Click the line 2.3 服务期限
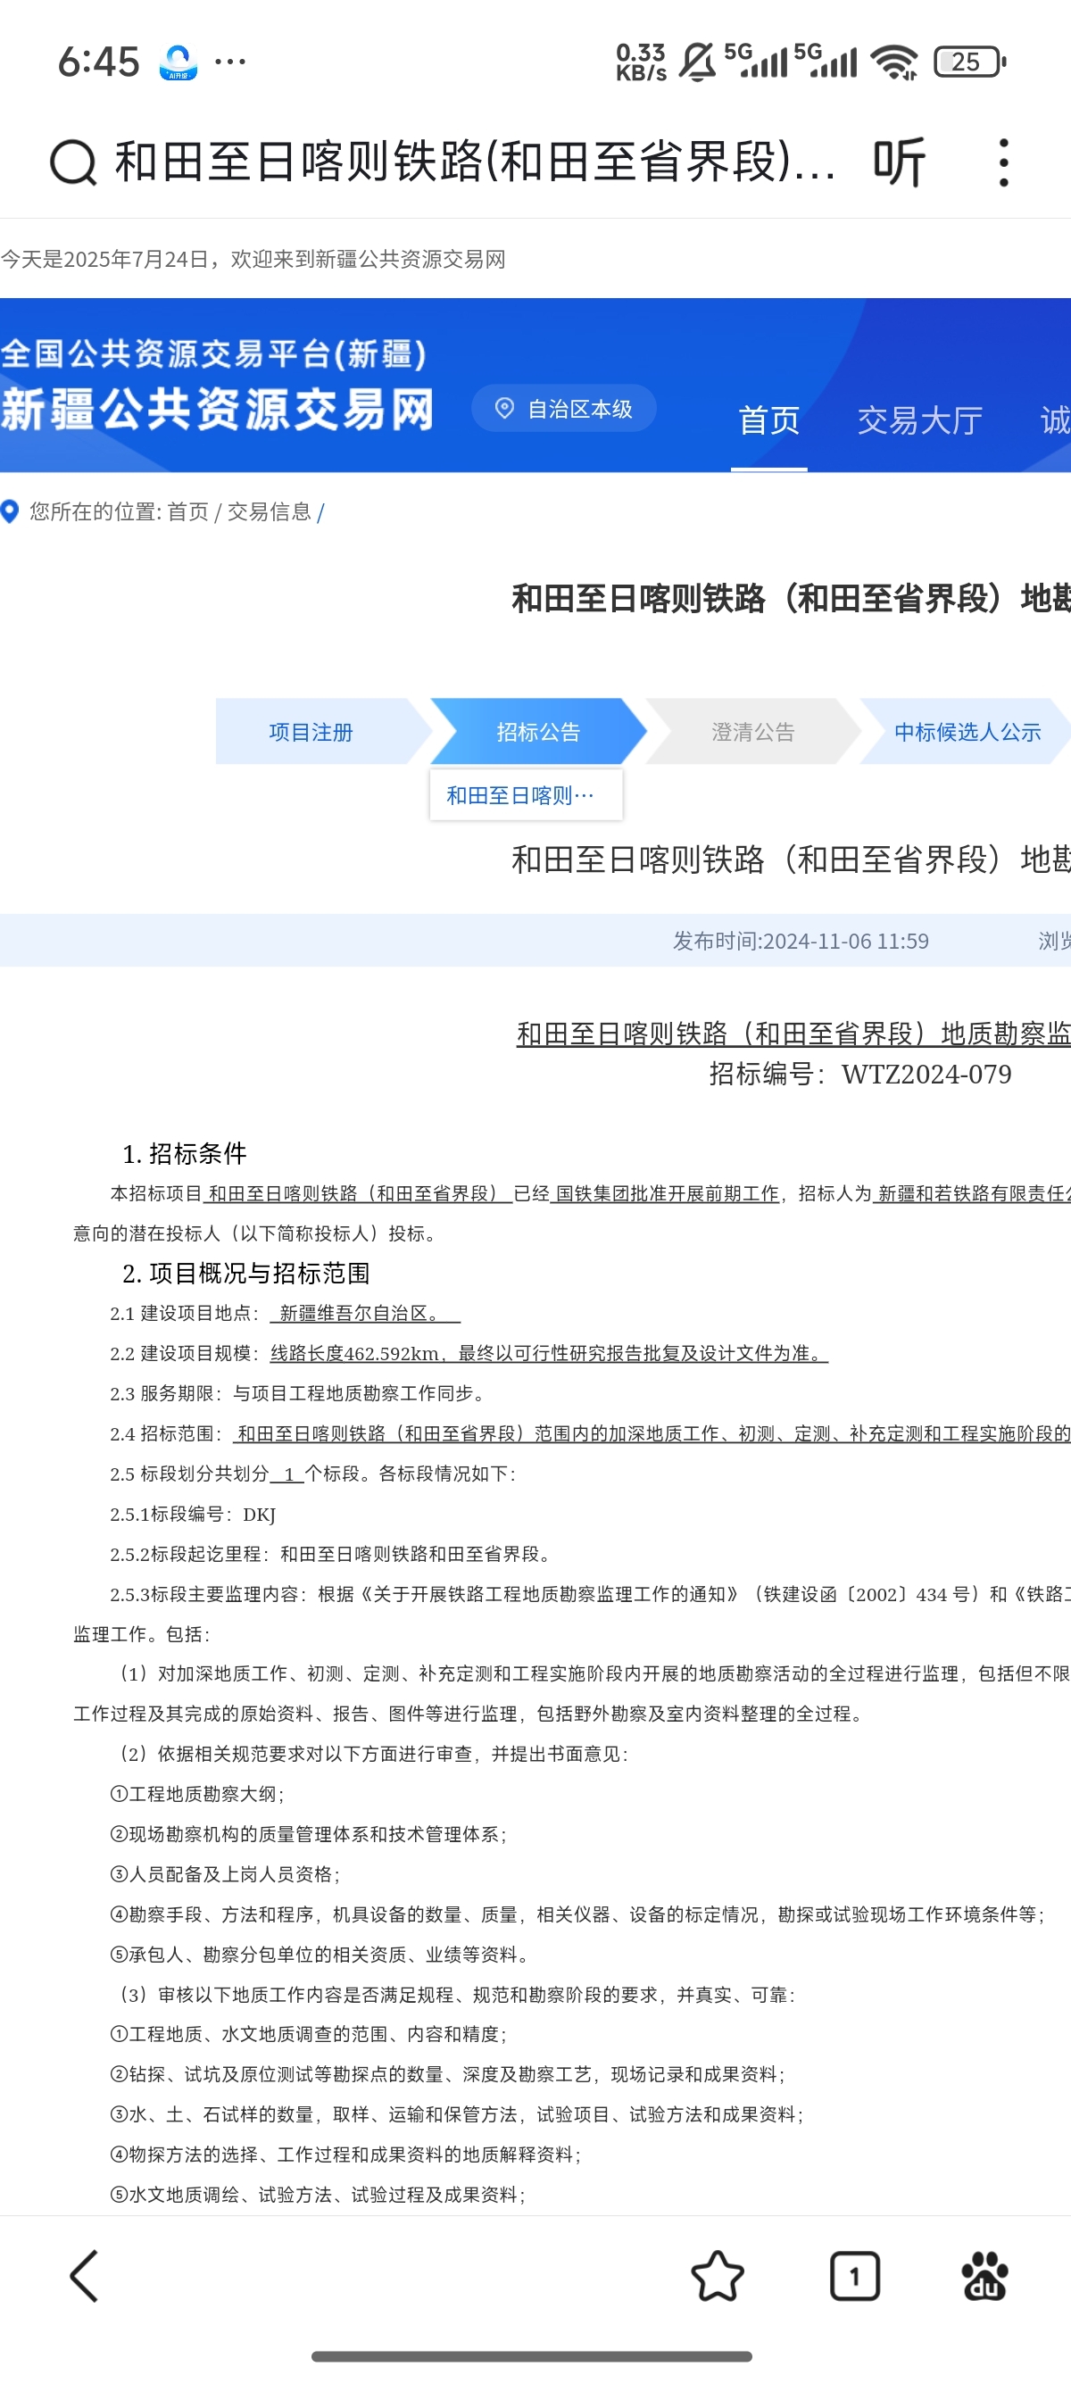1071x2383 pixels. pos(299,1393)
